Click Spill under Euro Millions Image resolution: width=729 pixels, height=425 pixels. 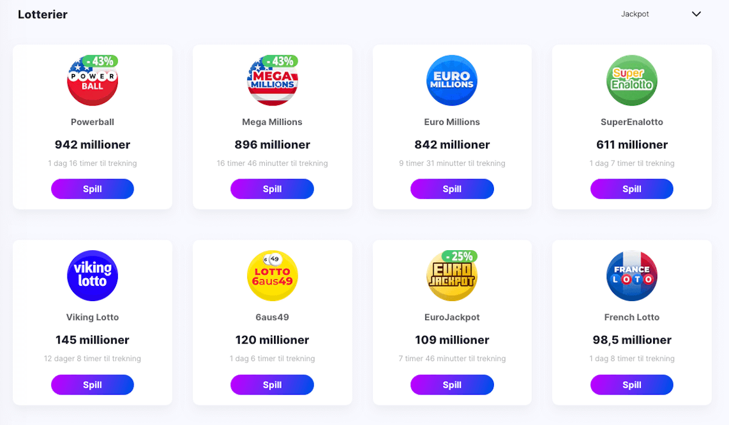click(x=452, y=189)
